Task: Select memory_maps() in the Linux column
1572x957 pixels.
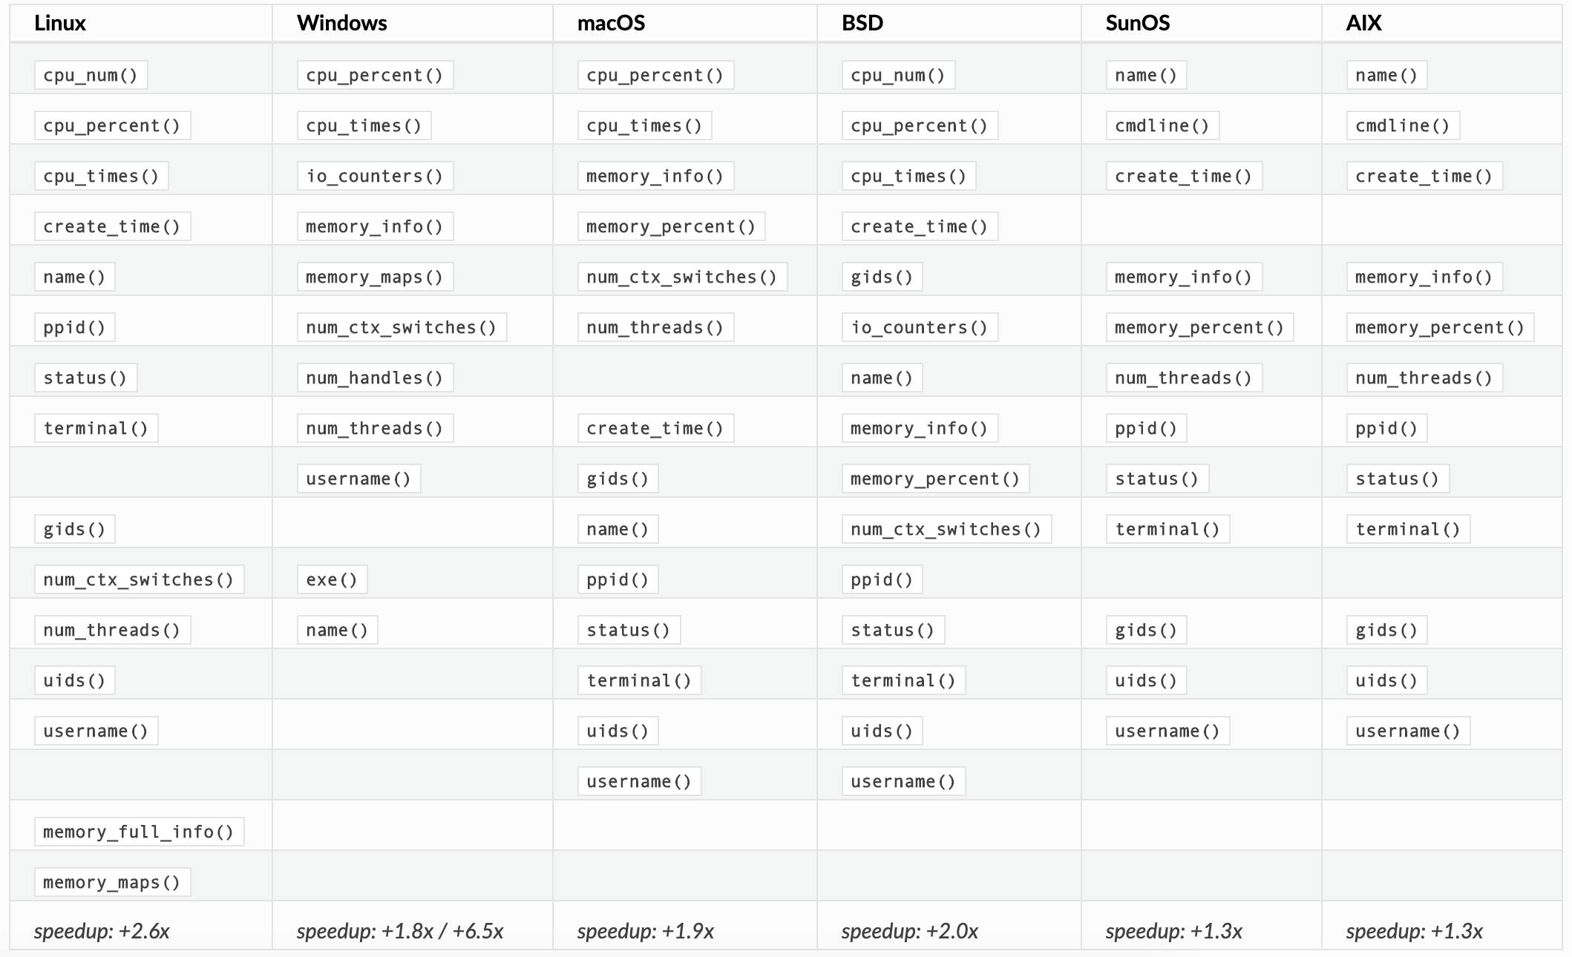Action: (x=112, y=882)
